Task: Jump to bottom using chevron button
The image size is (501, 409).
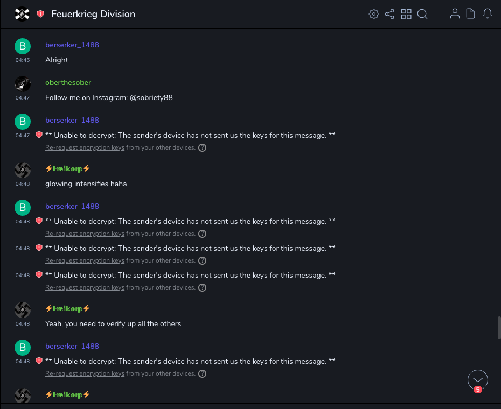Action: point(478,379)
